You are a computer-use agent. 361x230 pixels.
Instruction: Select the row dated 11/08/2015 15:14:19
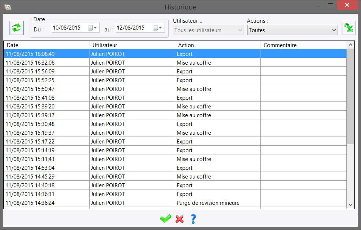pyautogui.click(x=175, y=150)
